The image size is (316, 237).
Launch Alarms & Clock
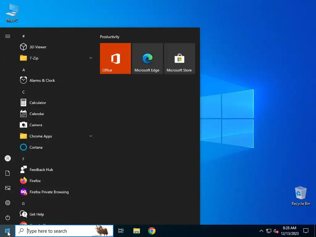pos(56,81)
